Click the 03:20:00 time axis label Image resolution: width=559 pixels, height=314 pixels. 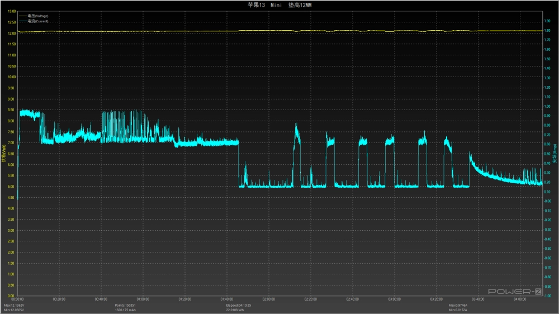click(x=437, y=299)
